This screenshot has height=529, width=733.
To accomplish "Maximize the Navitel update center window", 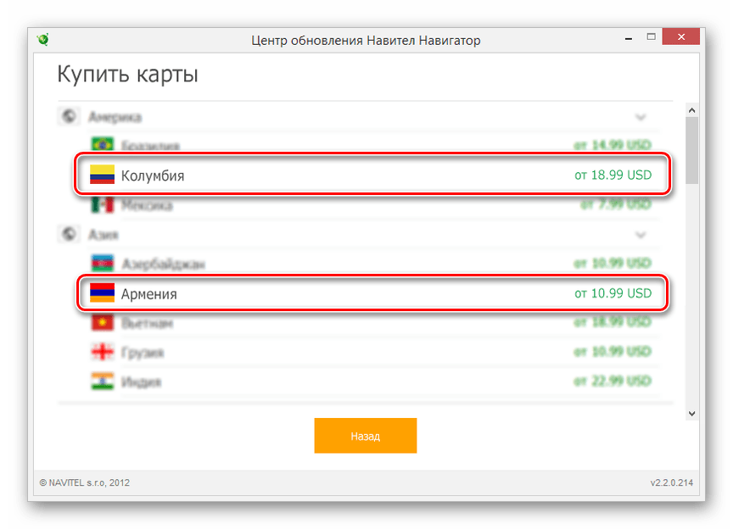I will [x=652, y=36].
